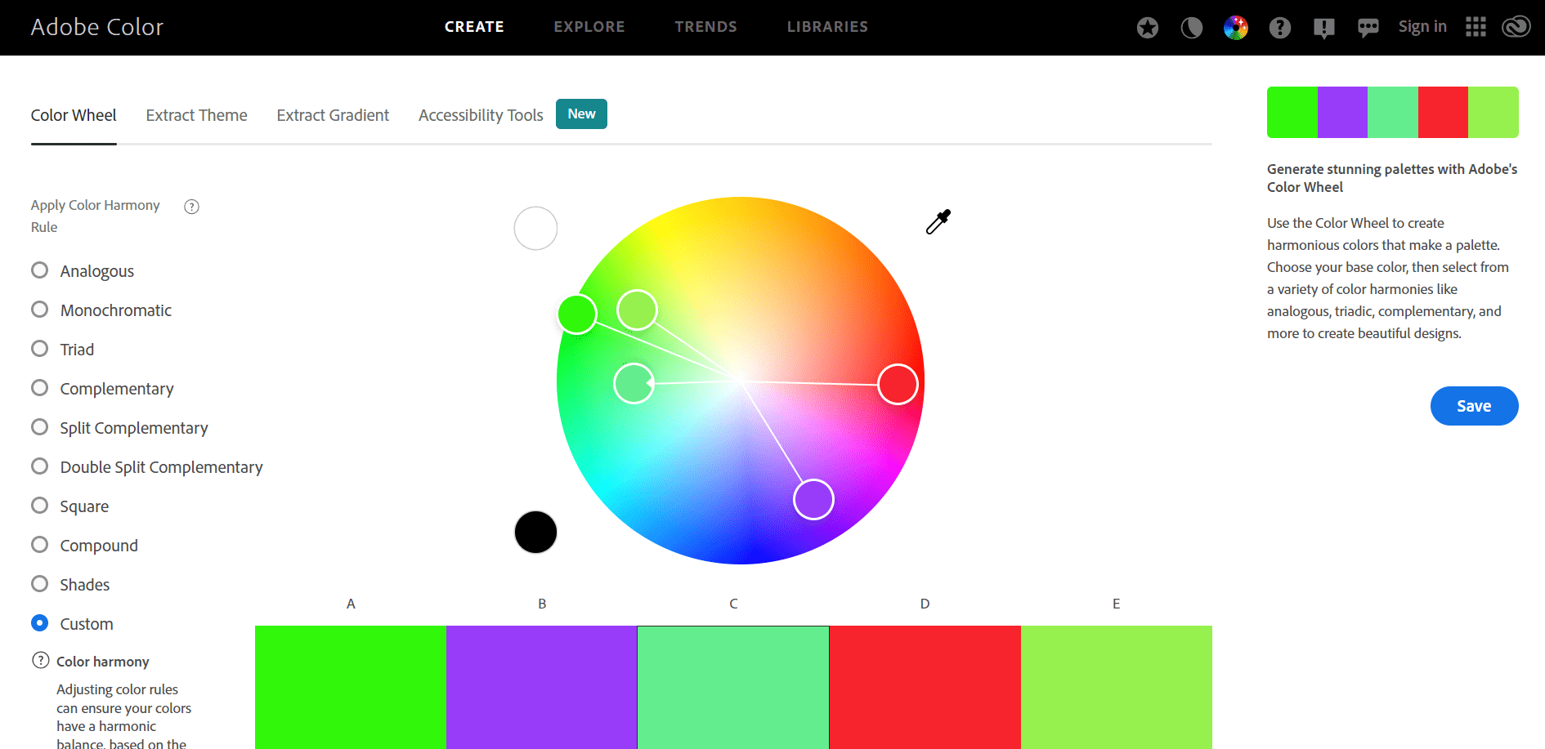The height and width of the screenshot is (749, 1545).
Task: Click the 'Apply Color Harmony Rule' label
Action: click(x=96, y=216)
